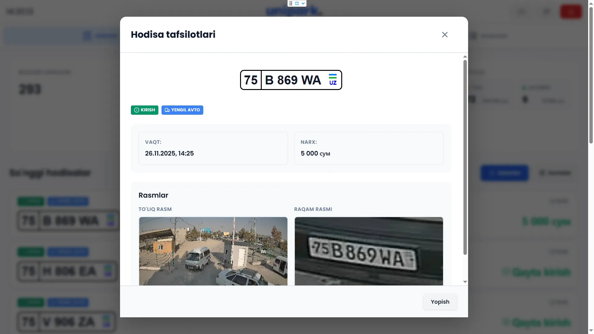Click the search icon in the top banner
594x334 pixels.
(x=521, y=11)
